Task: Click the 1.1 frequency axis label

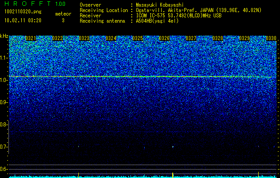Action: pyautogui.click(x=4, y=58)
